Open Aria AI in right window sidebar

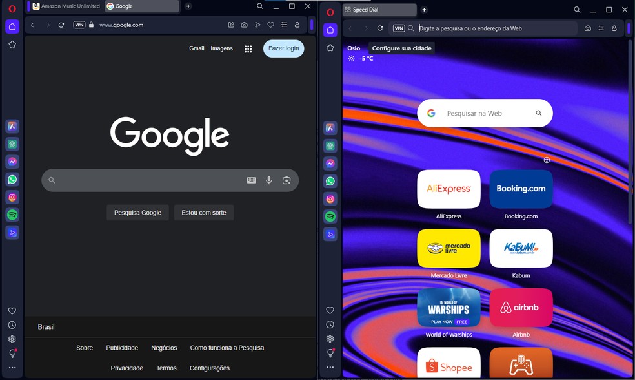click(330, 128)
